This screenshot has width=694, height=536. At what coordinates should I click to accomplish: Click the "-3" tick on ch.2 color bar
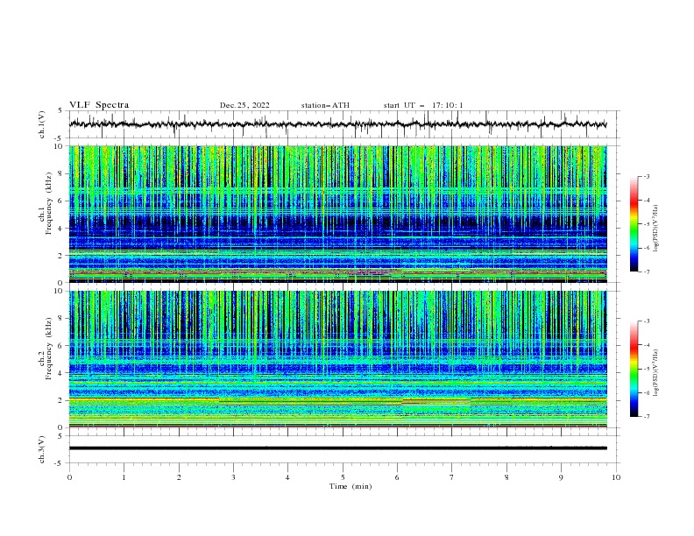(647, 321)
